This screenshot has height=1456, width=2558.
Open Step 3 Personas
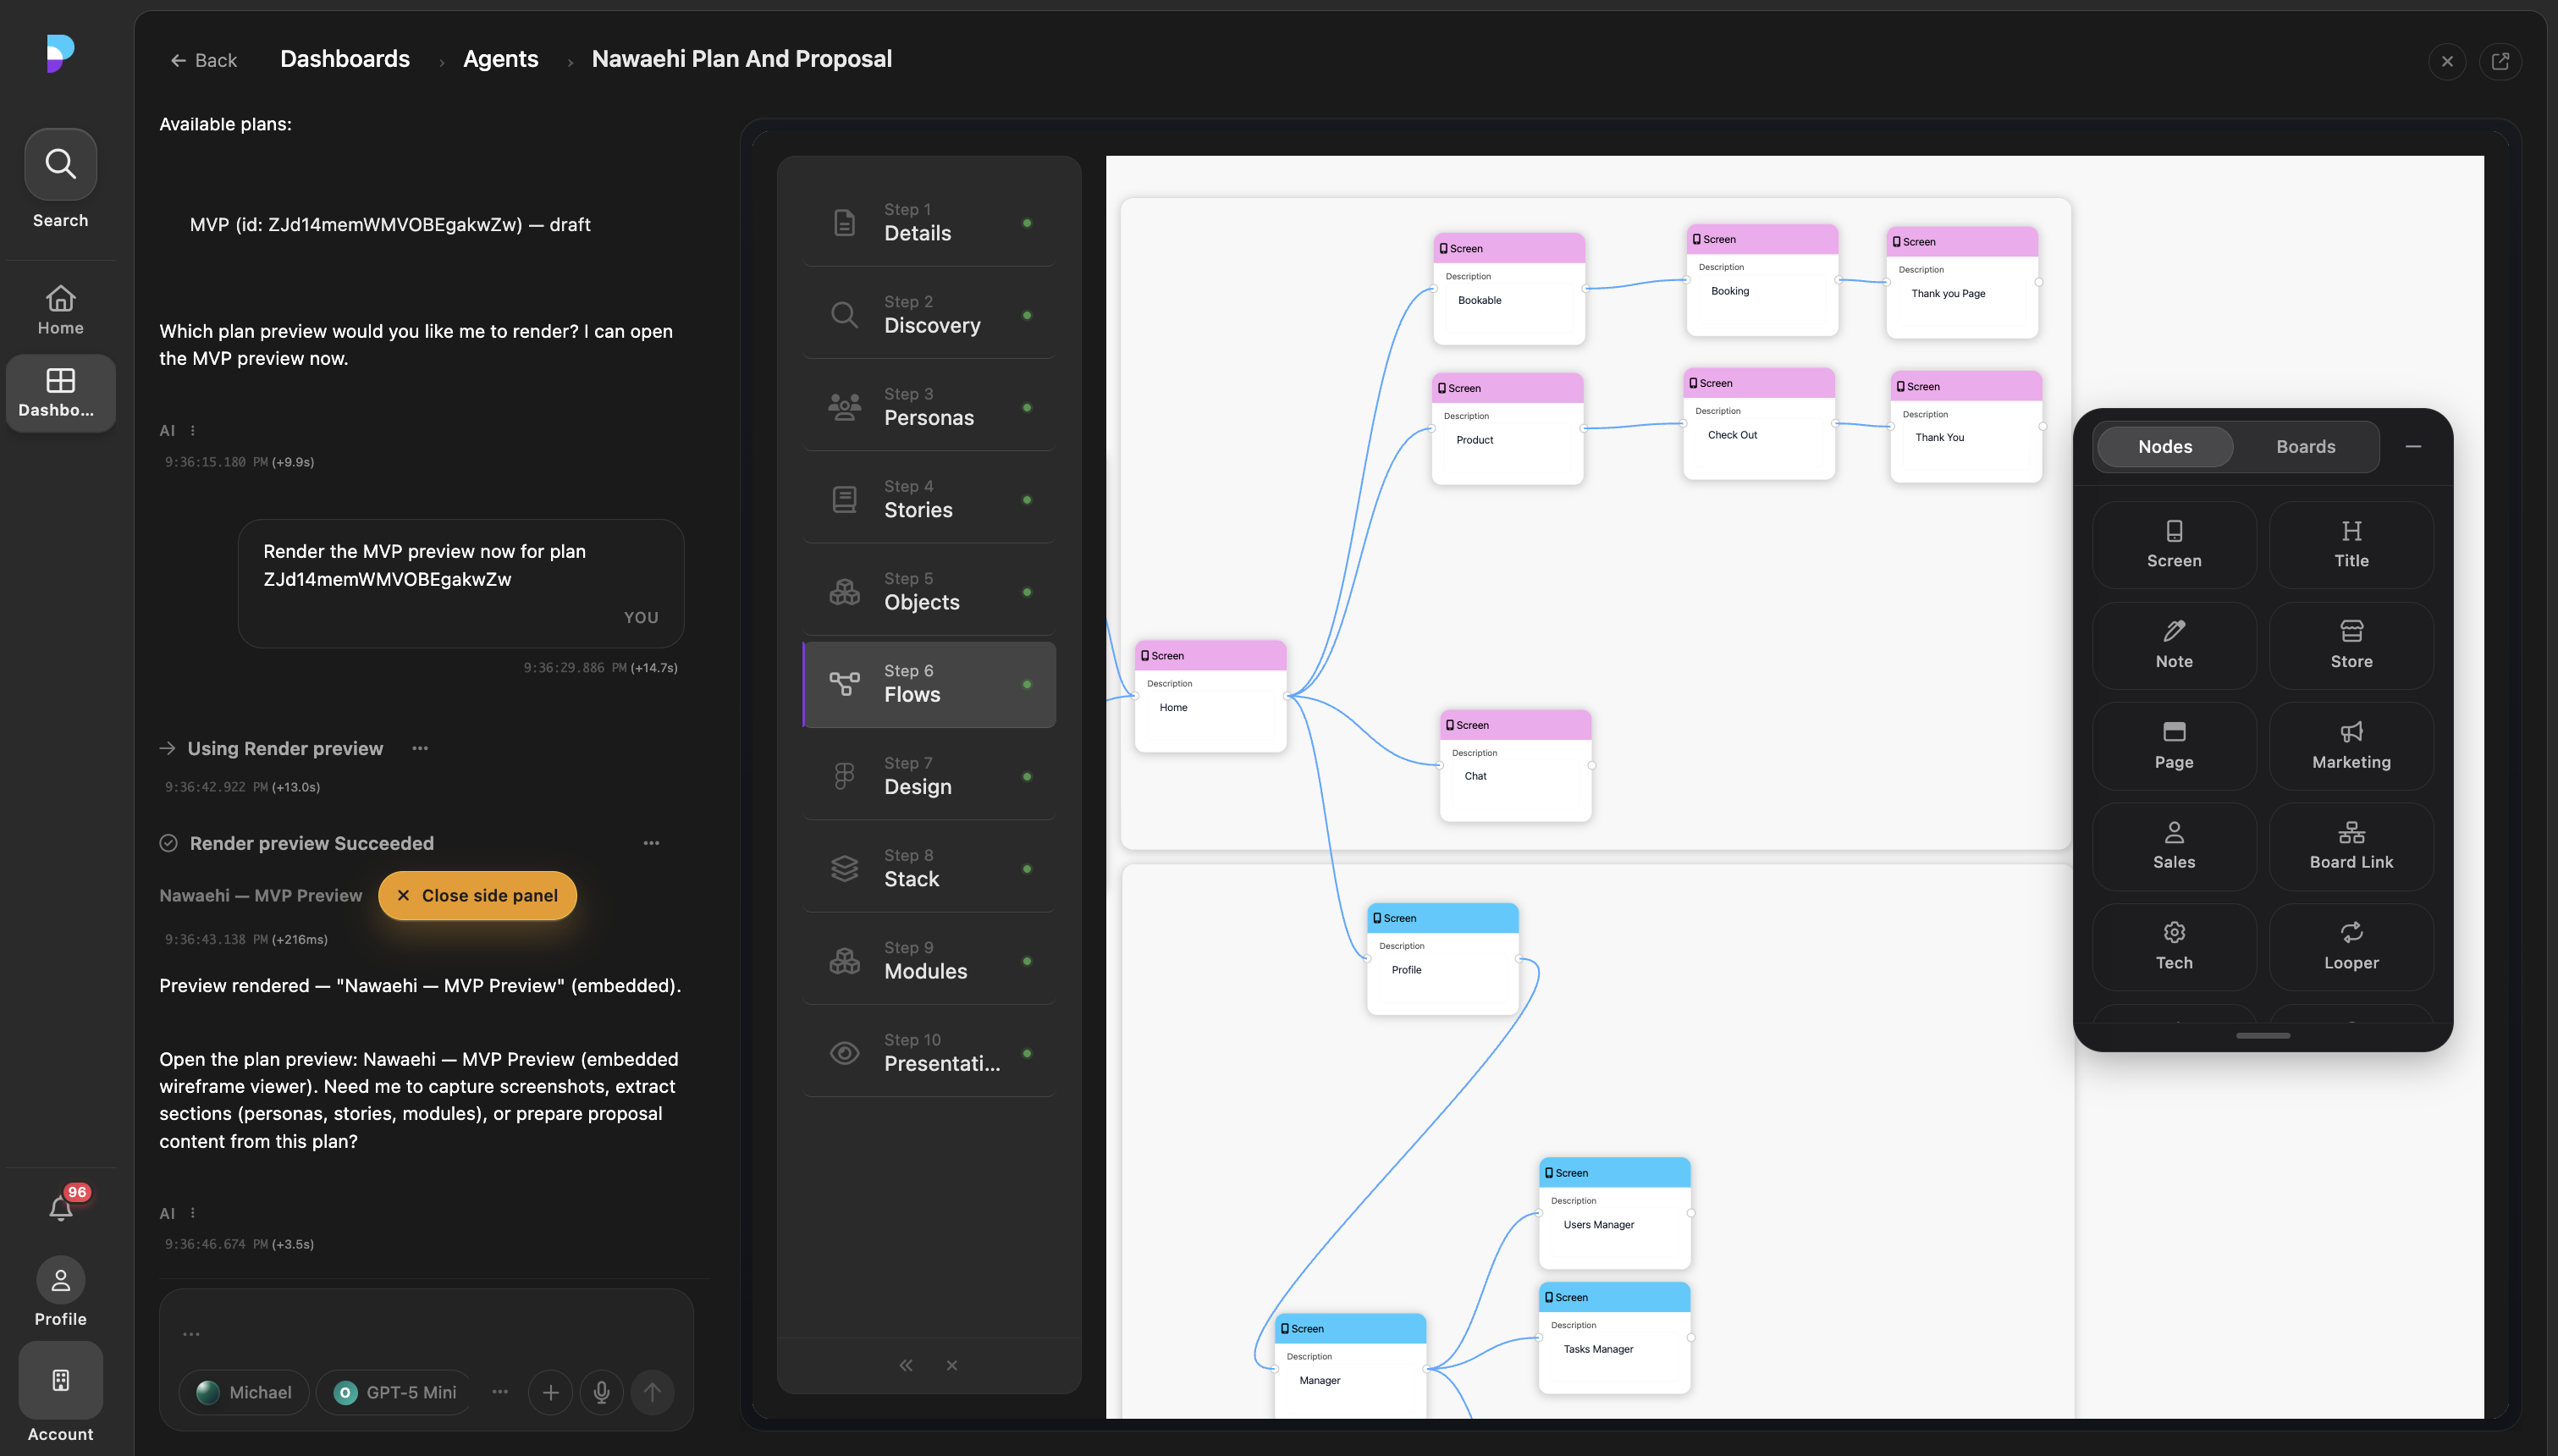[929, 407]
